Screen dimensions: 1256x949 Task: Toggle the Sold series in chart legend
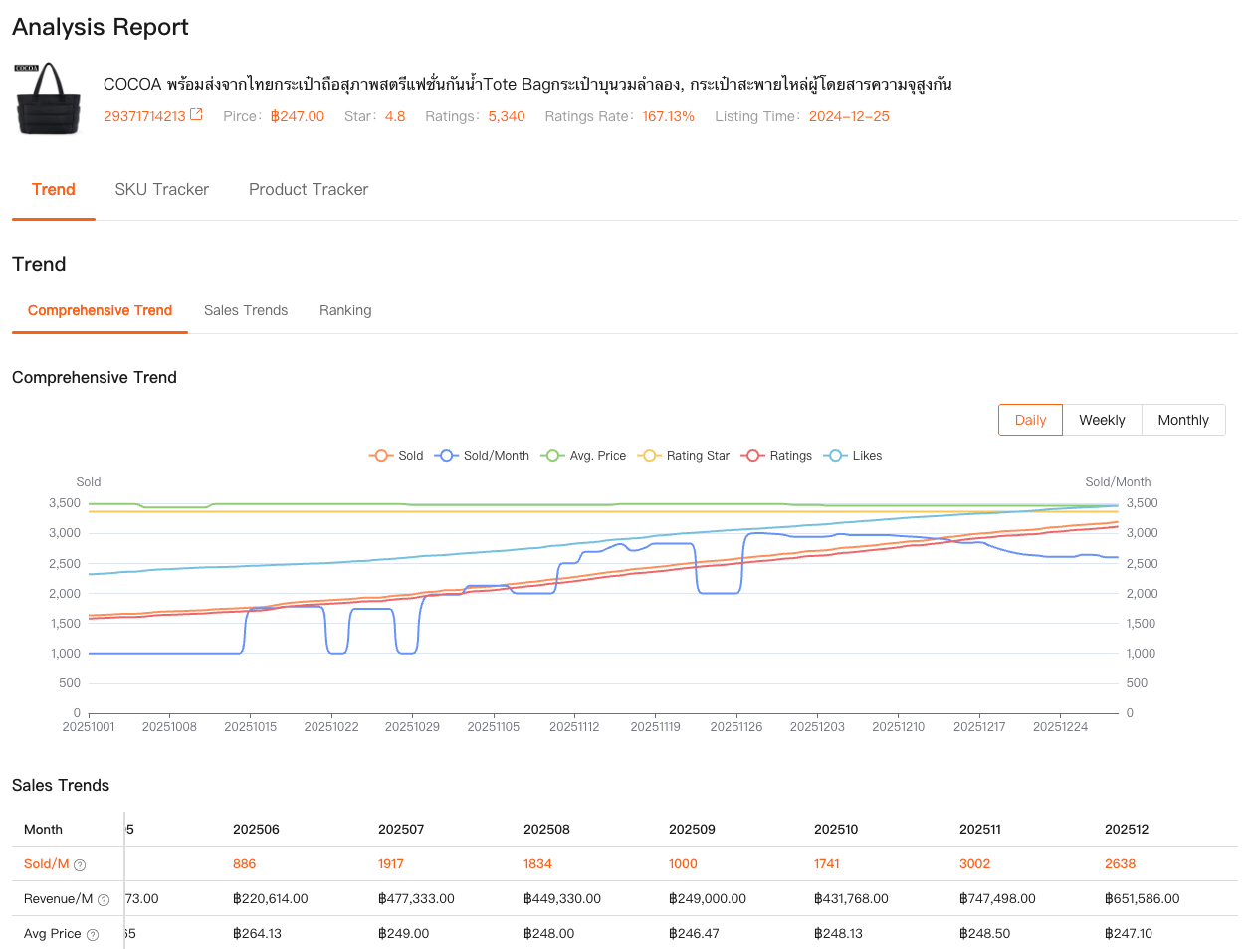396,456
